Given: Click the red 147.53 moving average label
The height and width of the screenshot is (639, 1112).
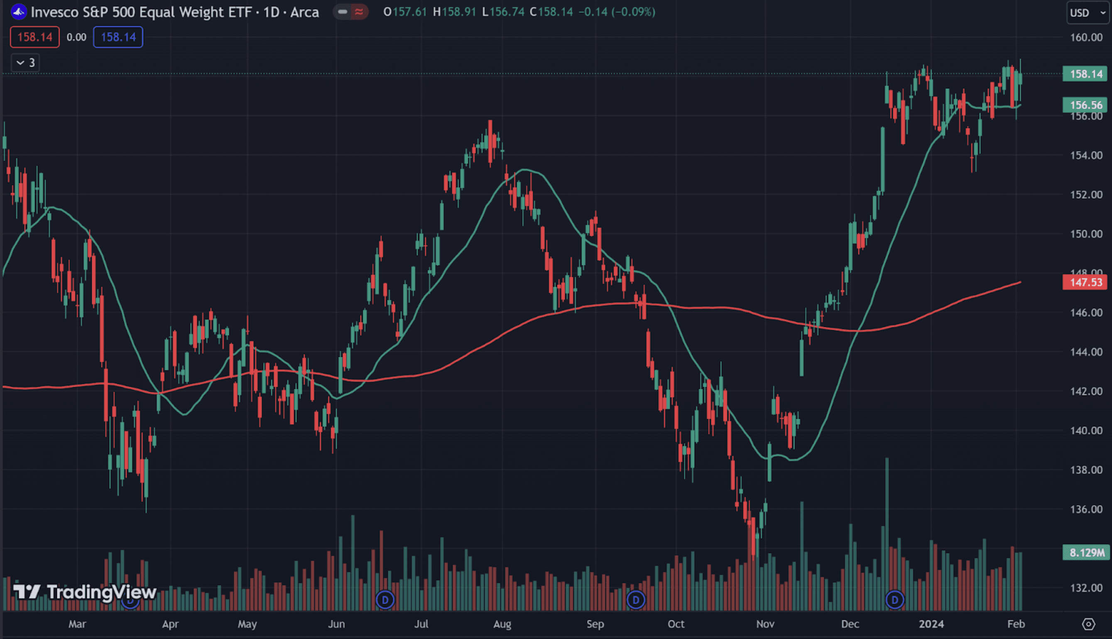Looking at the screenshot, I should [x=1085, y=282].
